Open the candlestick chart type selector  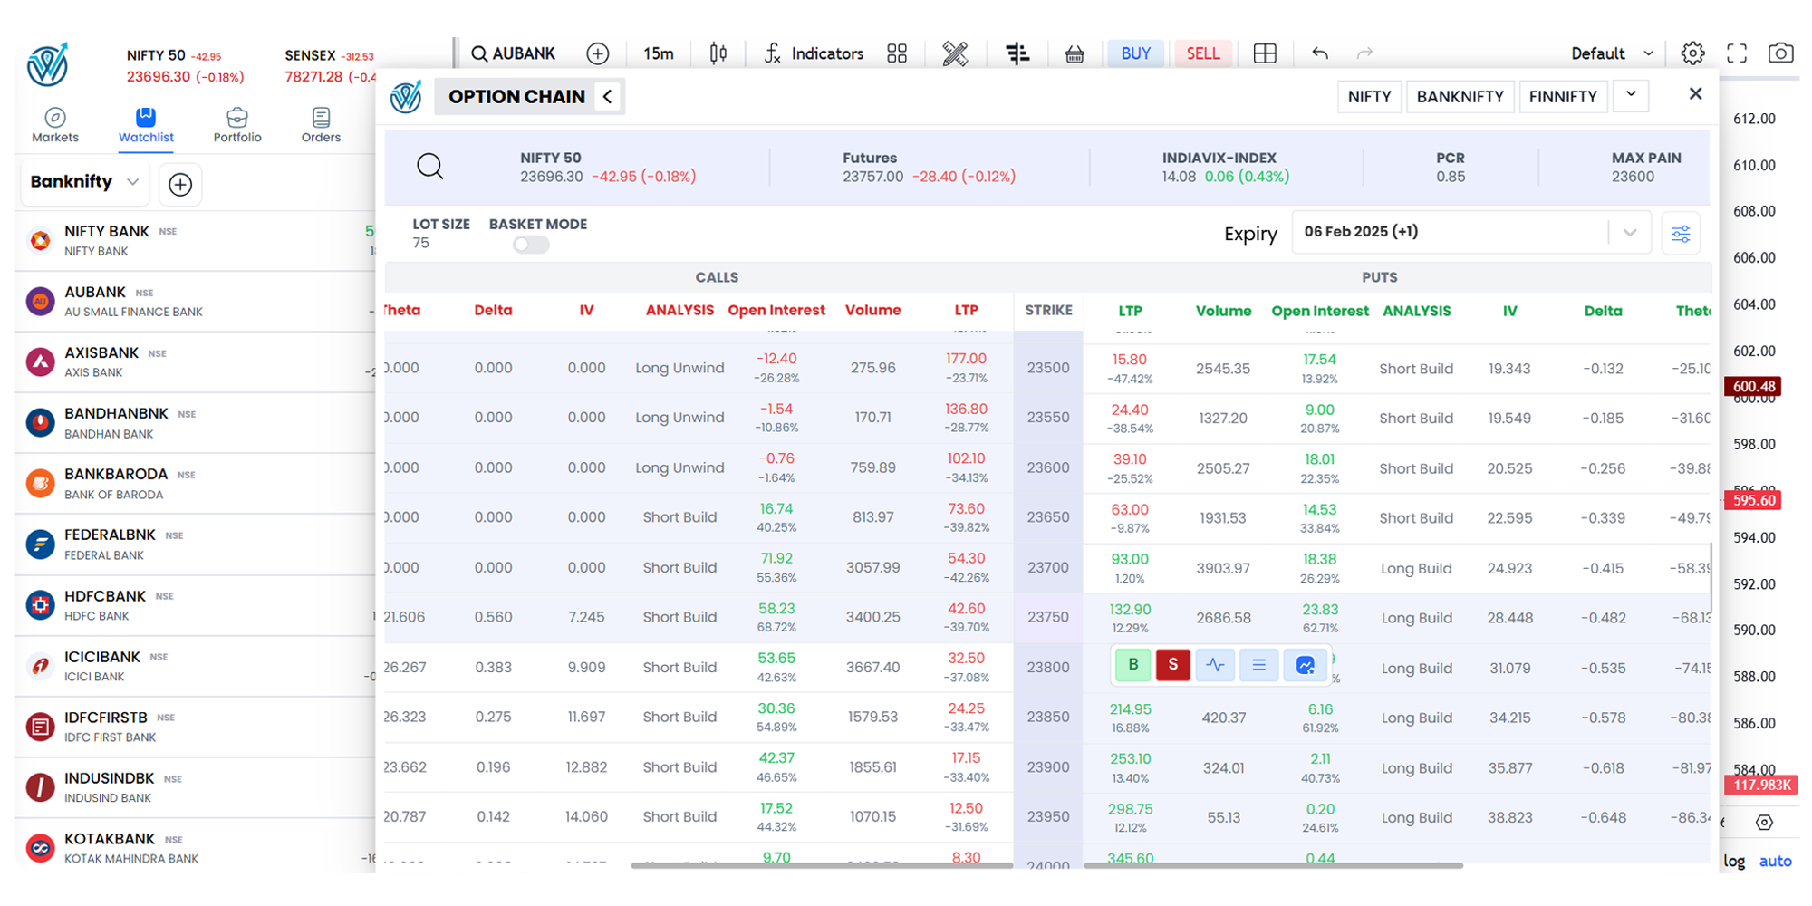tap(718, 53)
